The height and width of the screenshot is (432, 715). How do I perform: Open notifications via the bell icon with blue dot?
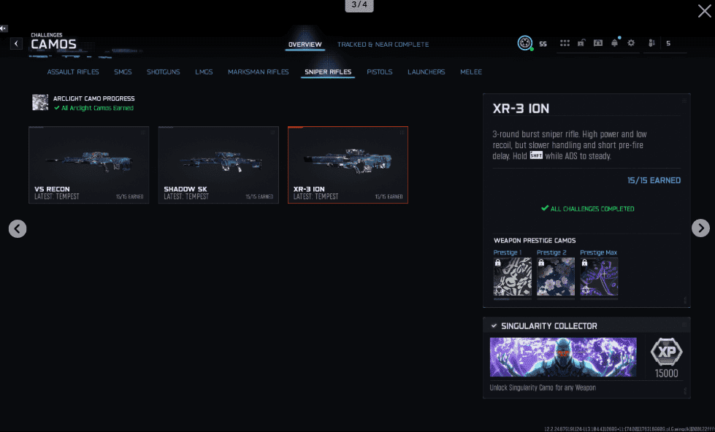(614, 42)
